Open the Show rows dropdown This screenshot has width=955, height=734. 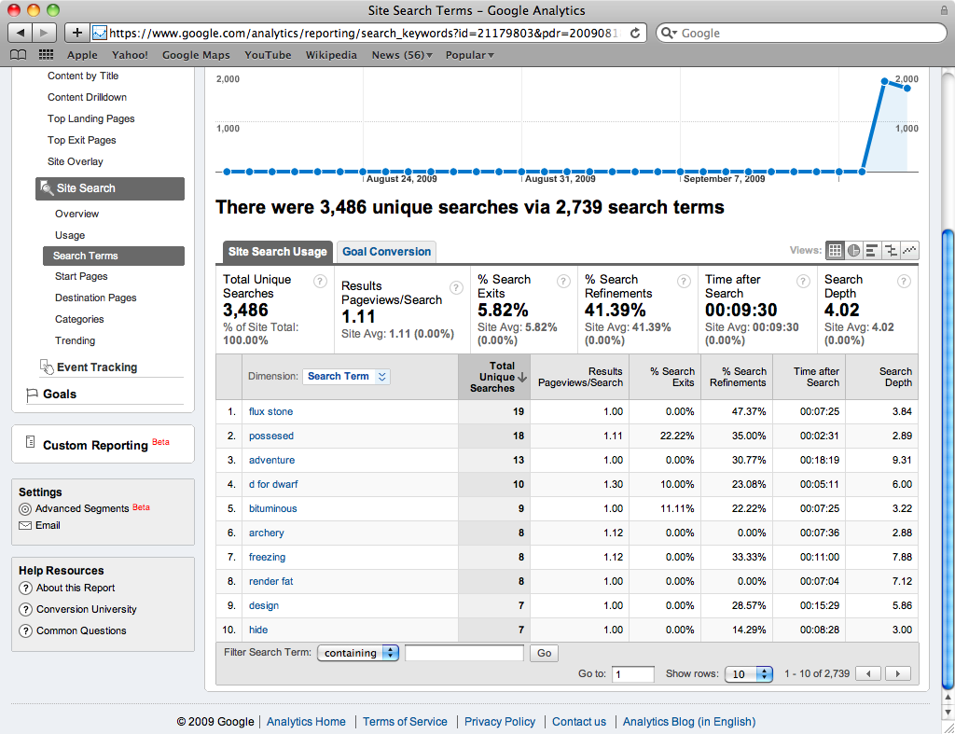pos(749,674)
